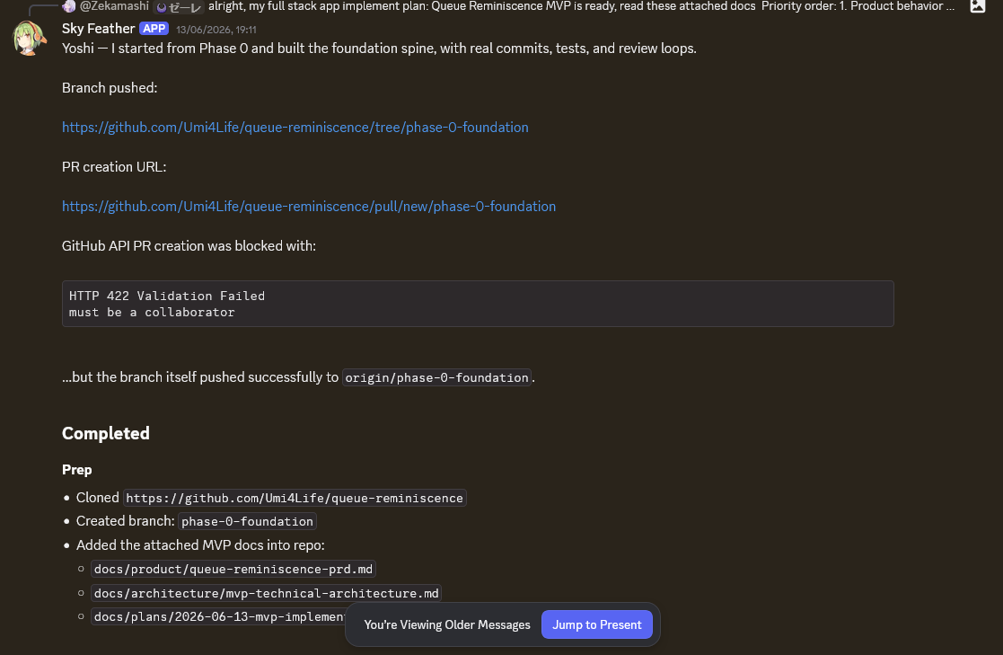The height and width of the screenshot is (655, 1003).
Task: Click the message timestamp 13/06/2026, 19:11
Action: tap(216, 30)
